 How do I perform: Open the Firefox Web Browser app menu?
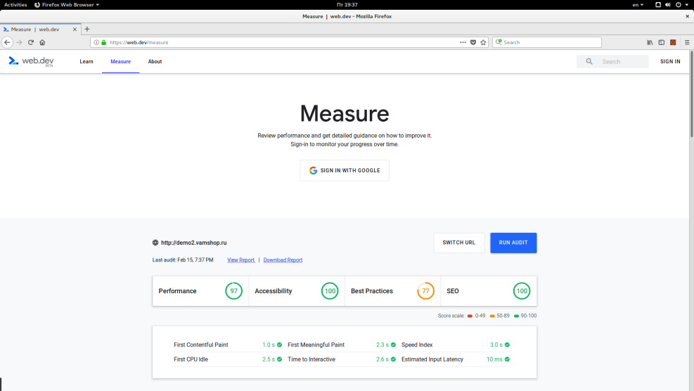tap(66, 4)
